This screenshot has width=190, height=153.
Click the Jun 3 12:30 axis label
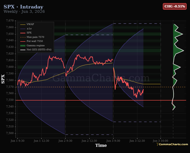137,141
